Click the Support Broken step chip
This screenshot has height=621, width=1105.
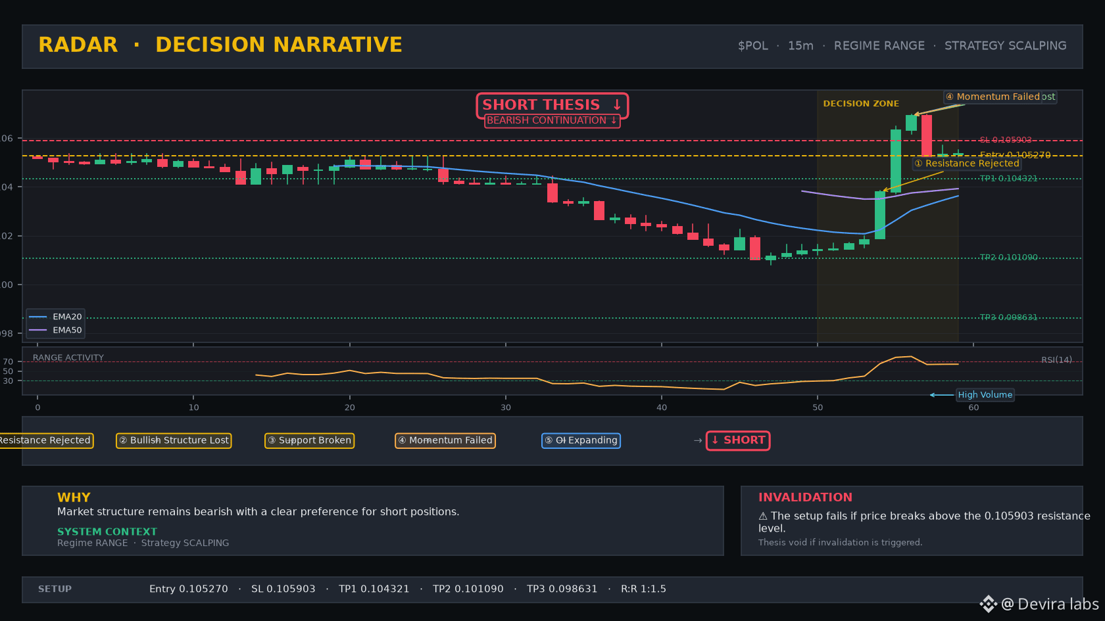pos(309,440)
